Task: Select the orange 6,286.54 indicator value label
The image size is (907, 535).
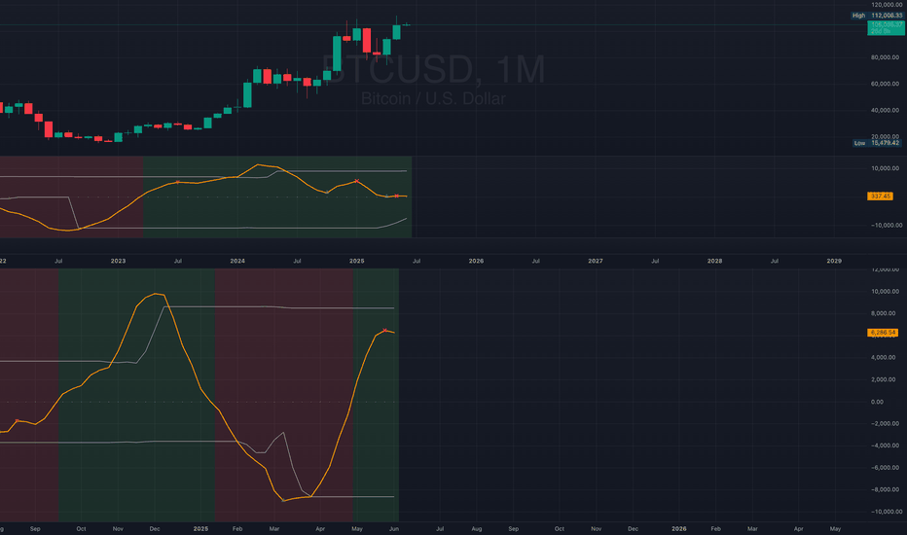Action: pos(882,333)
